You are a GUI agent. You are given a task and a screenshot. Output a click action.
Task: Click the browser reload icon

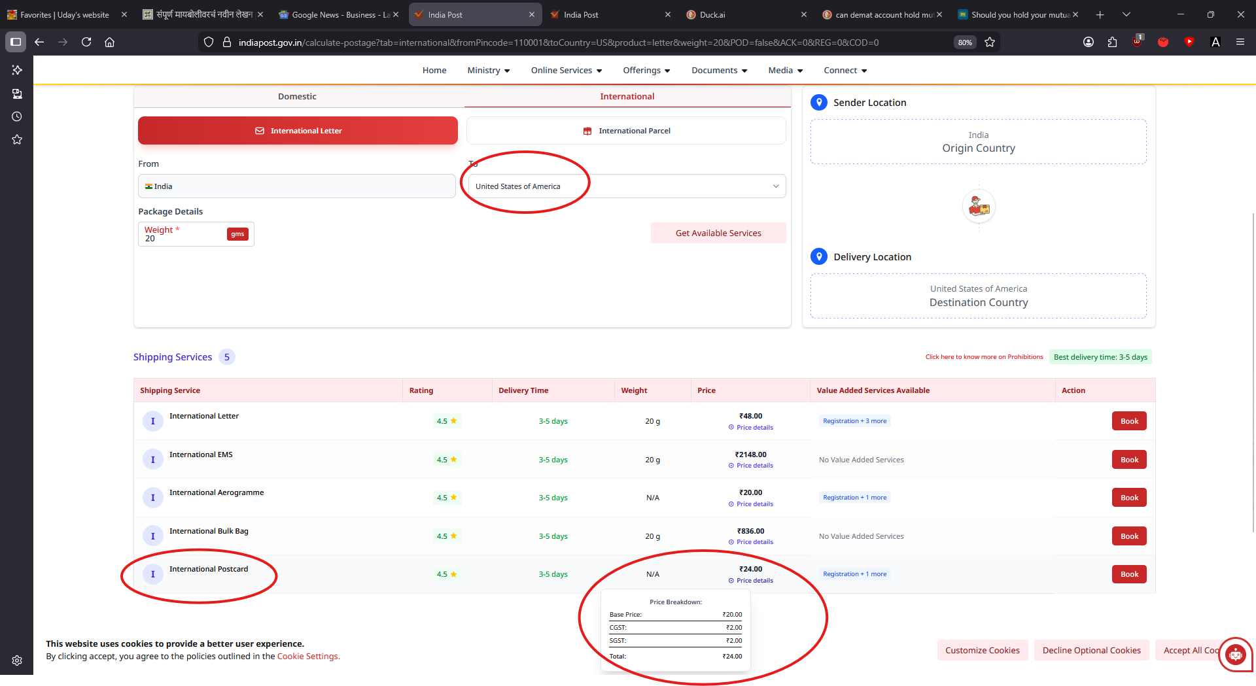pyautogui.click(x=86, y=42)
